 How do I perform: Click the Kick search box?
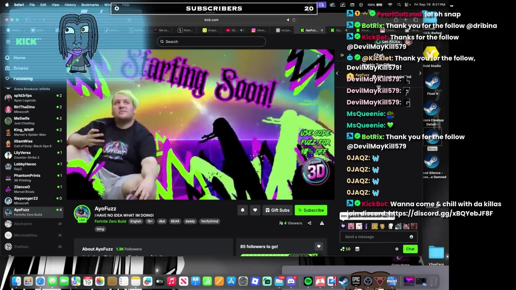coord(212,41)
